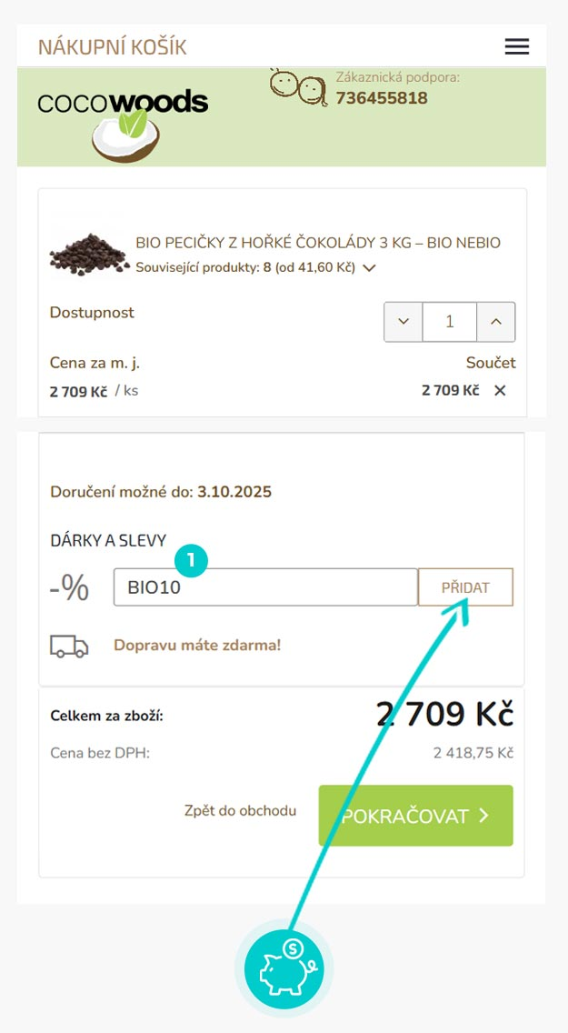
Task: Click the Cocowoods coconut logo
Action: 123,118
